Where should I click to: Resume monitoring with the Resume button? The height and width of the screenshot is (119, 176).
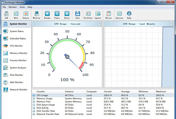(x=47, y=14)
